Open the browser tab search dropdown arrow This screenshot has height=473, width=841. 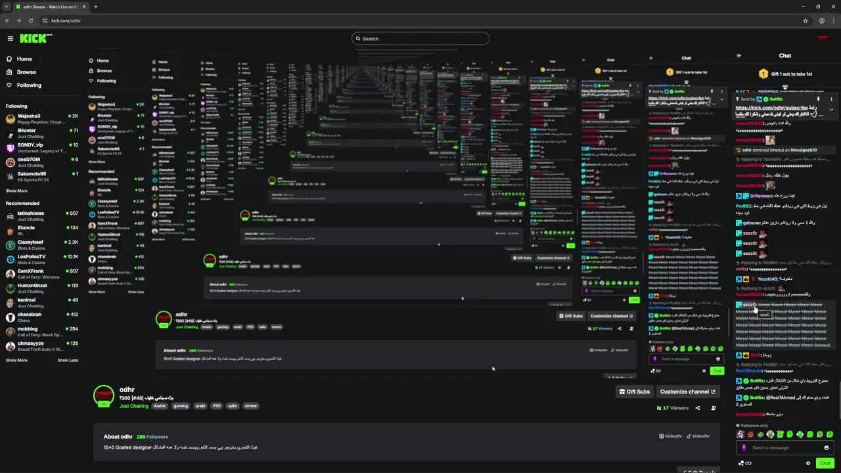7,7
